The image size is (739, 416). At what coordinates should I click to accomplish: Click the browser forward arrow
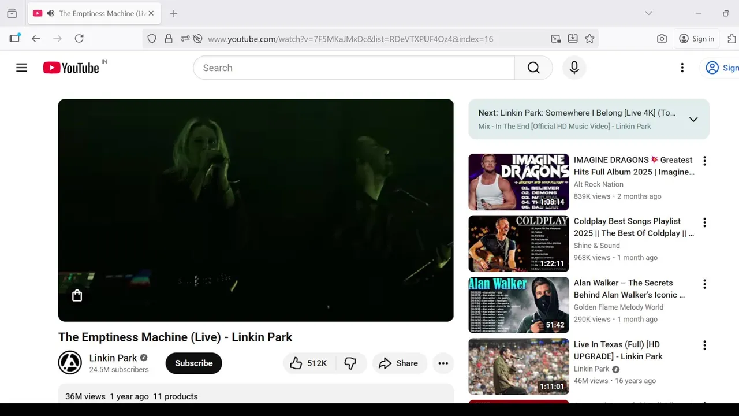57,39
